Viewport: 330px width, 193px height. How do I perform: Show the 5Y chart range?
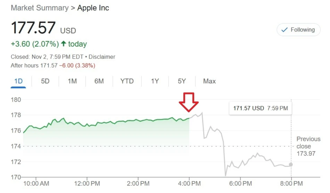[182, 81]
